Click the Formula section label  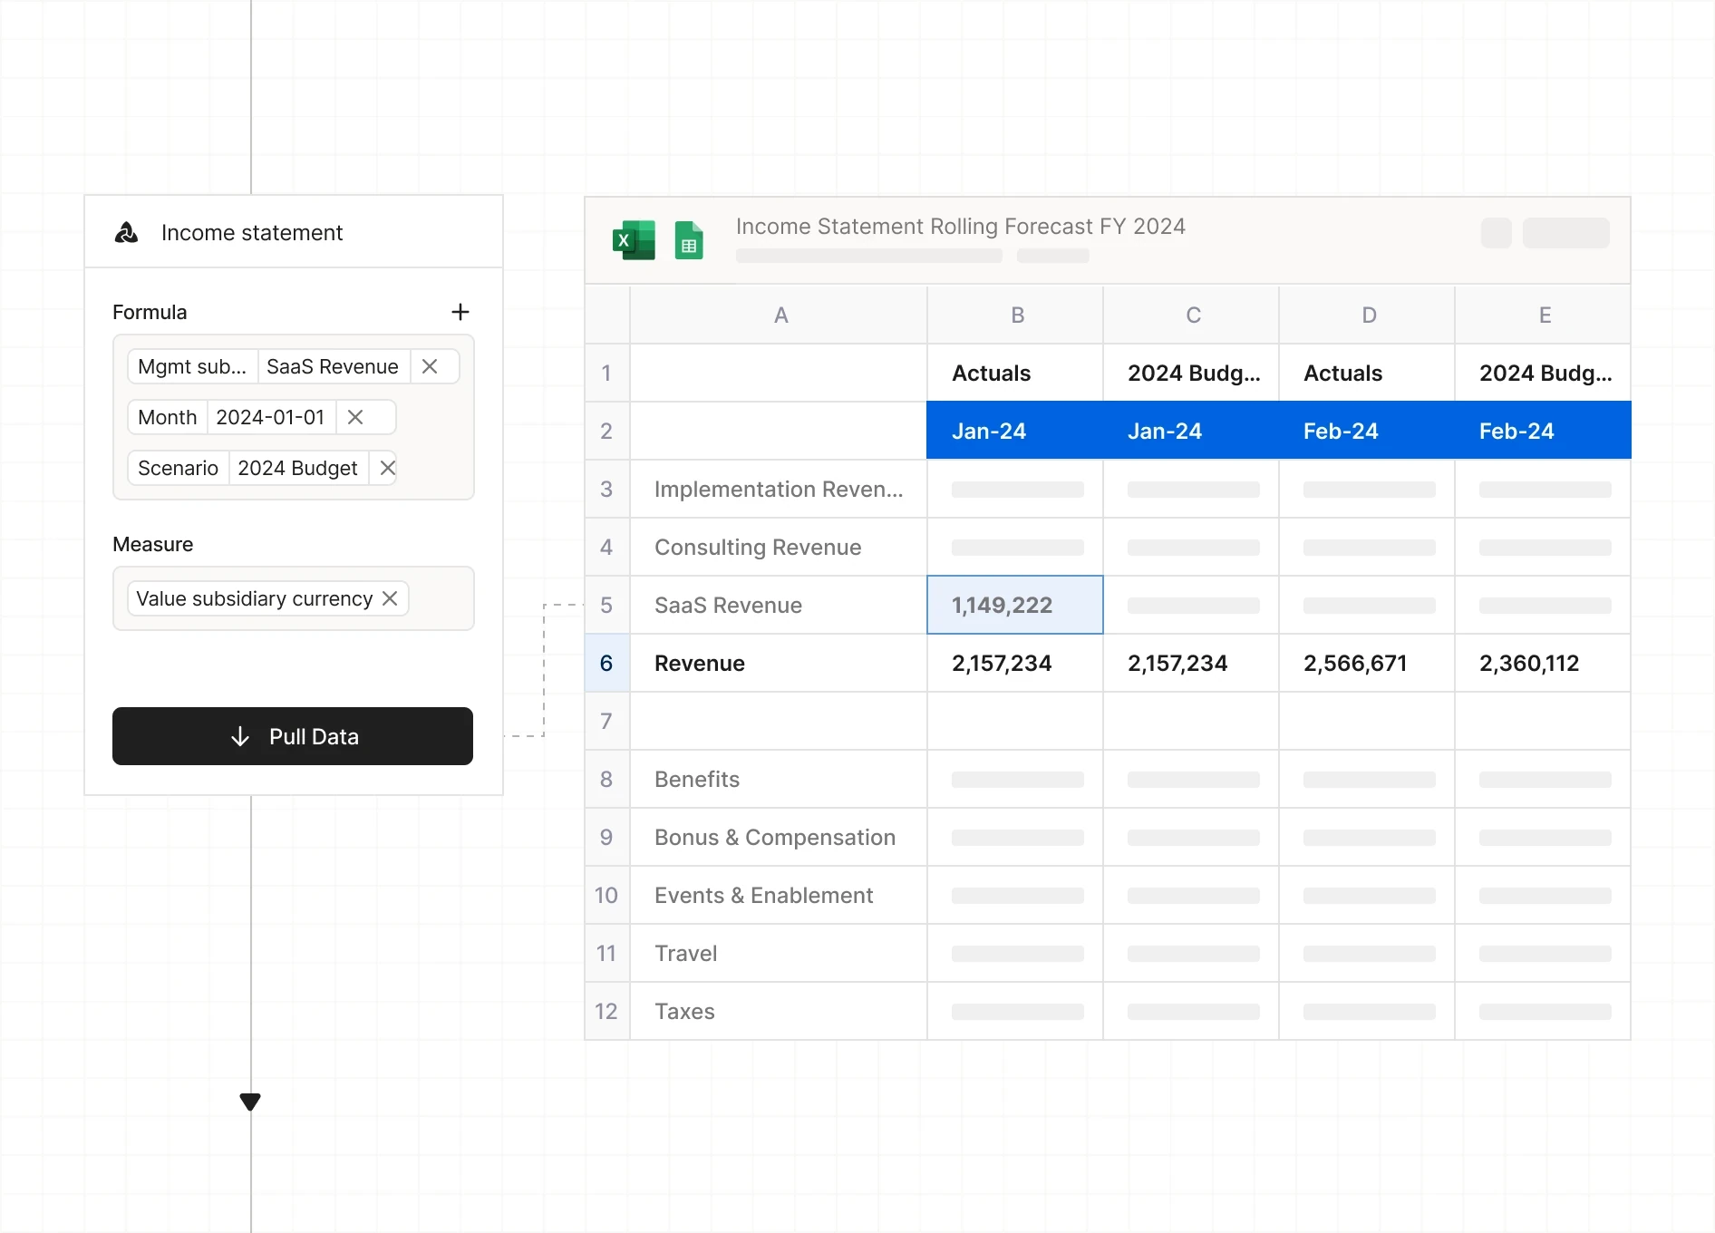[150, 312]
